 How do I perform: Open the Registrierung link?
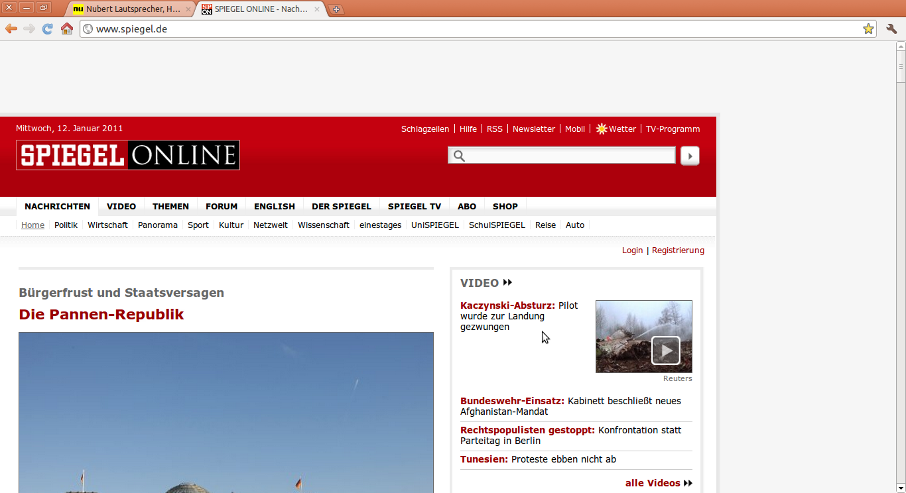pyautogui.click(x=678, y=250)
